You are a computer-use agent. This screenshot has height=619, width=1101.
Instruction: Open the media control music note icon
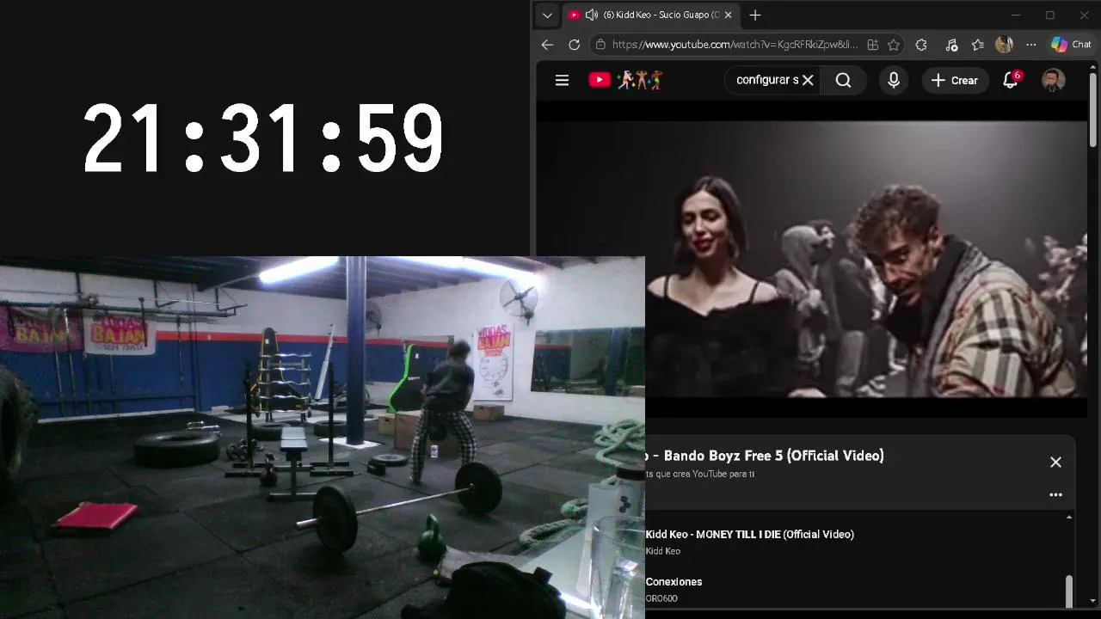point(950,45)
